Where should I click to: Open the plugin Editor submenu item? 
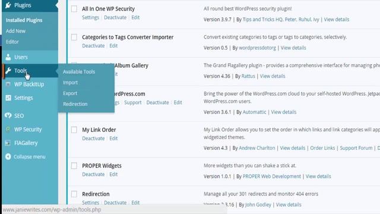point(12,42)
